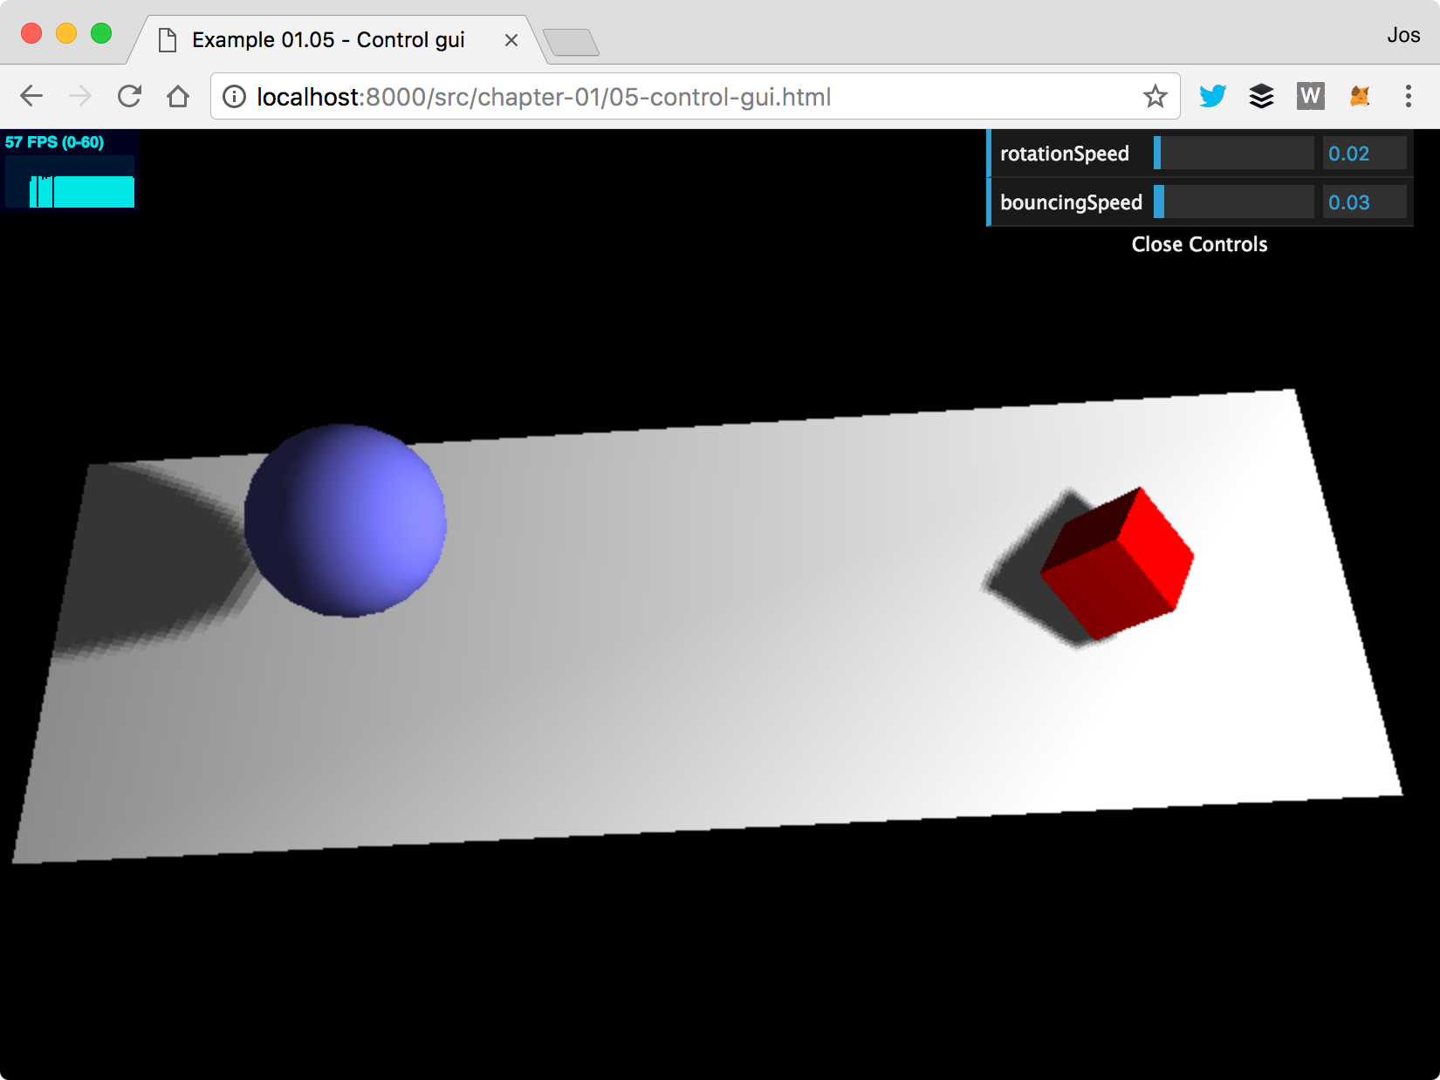Image resolution: width=1440 pixels, height=1080 pixels.
Task: Open the Buffer stacked-layers extension
Action: (1261, 96)
